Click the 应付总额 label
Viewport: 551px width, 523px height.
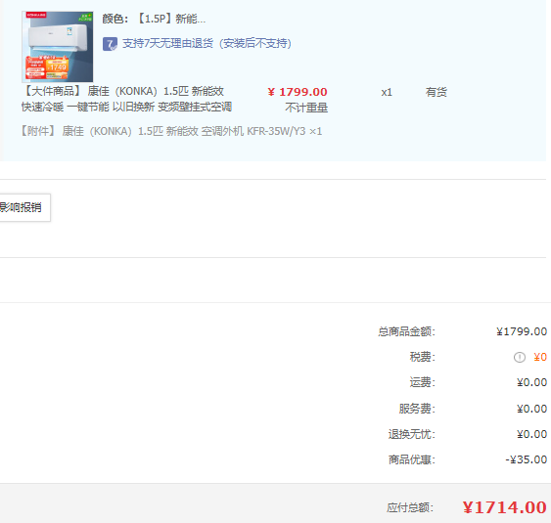click(x=410, y=507)
